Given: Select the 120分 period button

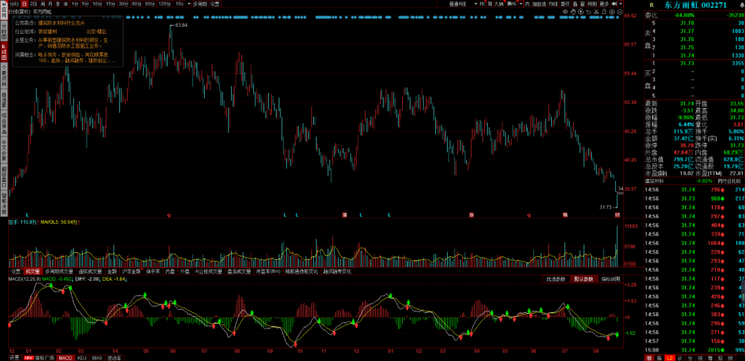Looking at the screenshot, I should [164, 4].
